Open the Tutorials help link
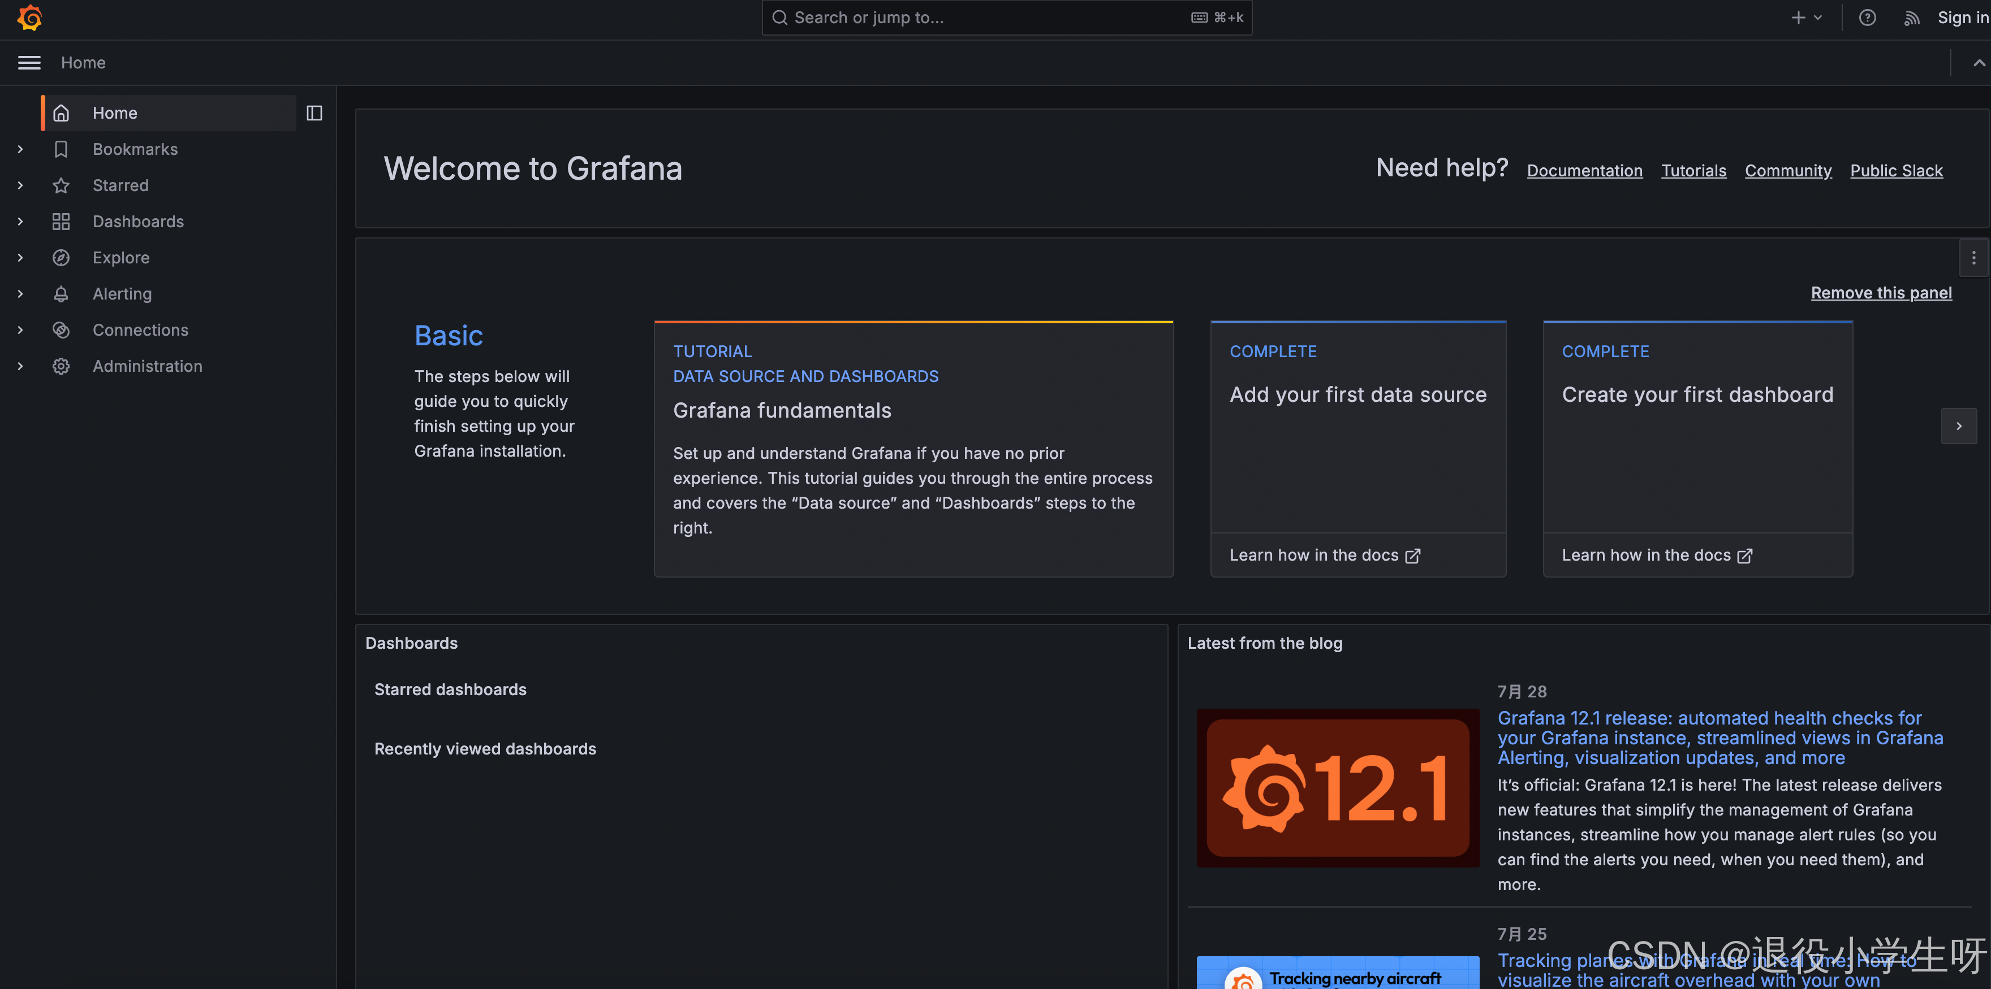 coord(1693,171)
